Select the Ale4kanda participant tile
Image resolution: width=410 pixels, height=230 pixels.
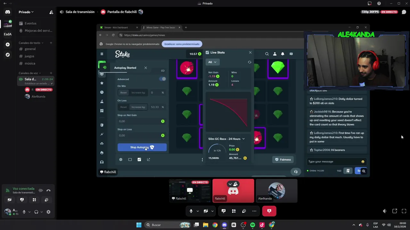pyautogui.click(x=276, y=191)
